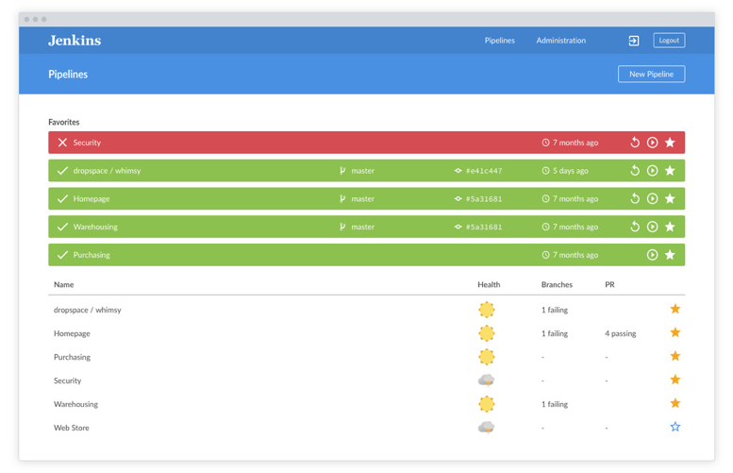Click the Health column header
733x473 pixels.
pos(489,284)
